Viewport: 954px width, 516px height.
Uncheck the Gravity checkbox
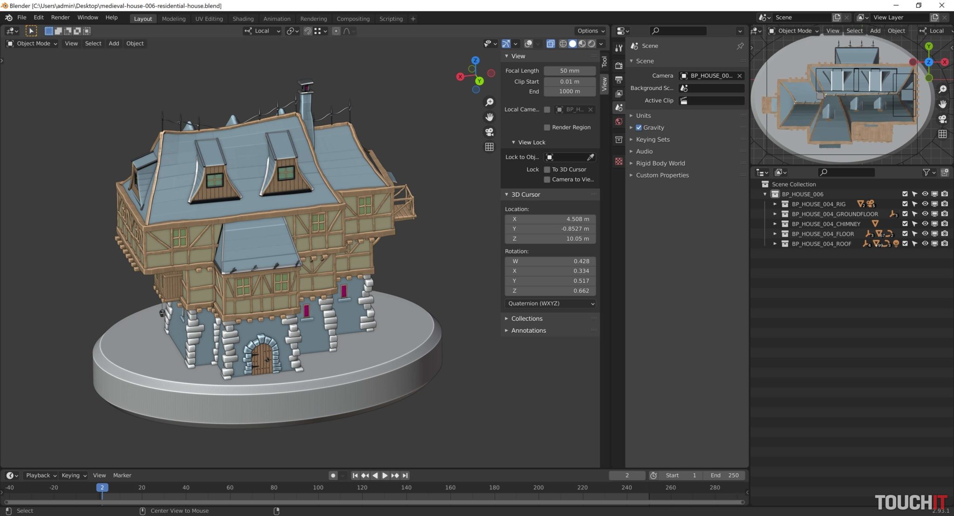pyautogui.click(x=639, y=127)
